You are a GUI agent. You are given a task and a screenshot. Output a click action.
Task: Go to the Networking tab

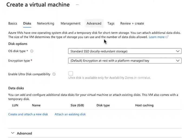pyautogui.click(x=45, y=23)
